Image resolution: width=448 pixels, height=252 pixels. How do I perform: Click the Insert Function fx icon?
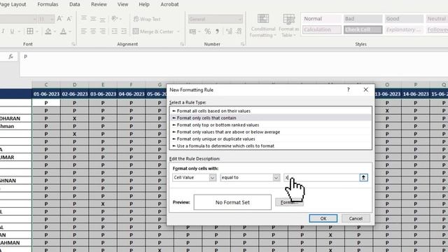[x=11, y=57]
